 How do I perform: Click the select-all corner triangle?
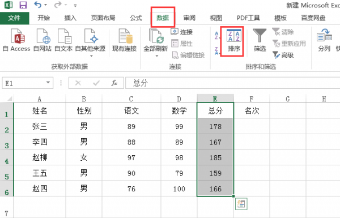[10, 99]
